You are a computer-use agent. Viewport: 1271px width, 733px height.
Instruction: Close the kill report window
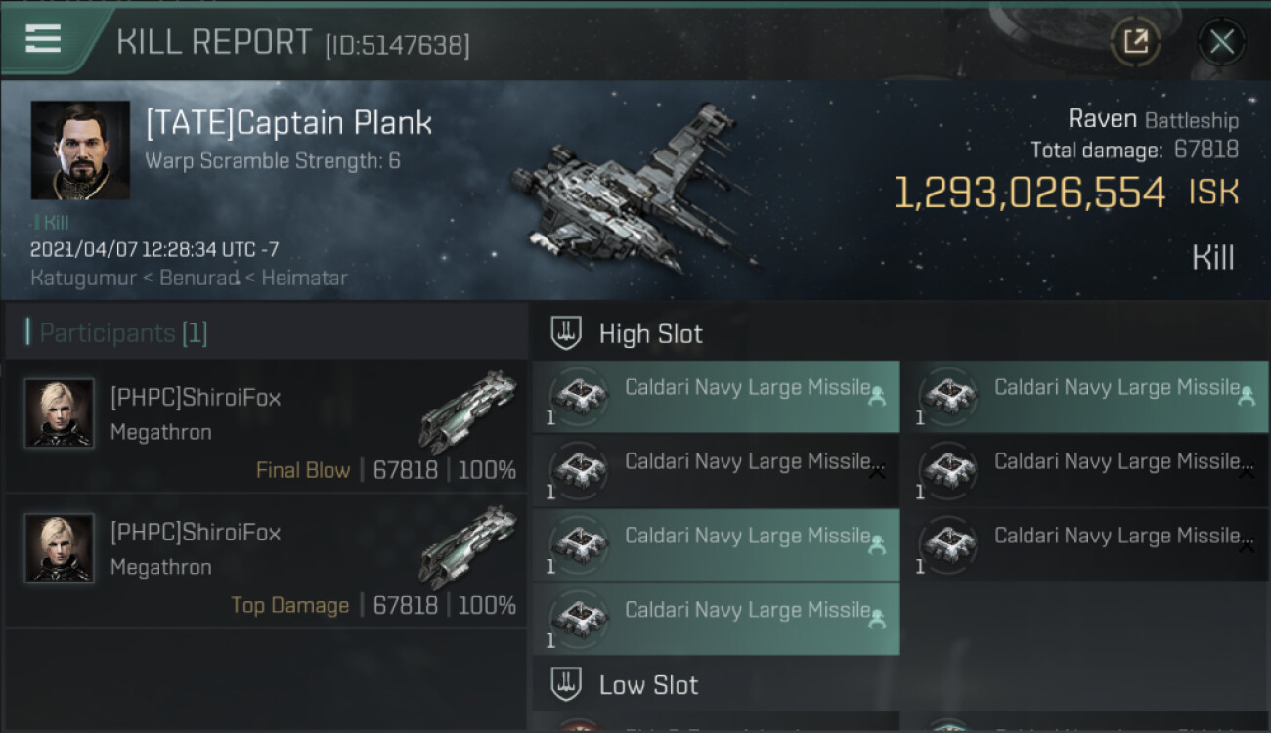[x=1221, y=41]
